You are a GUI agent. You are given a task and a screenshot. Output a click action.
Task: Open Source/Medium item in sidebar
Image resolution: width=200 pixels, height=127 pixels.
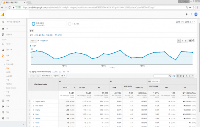[x=9, y=76]
